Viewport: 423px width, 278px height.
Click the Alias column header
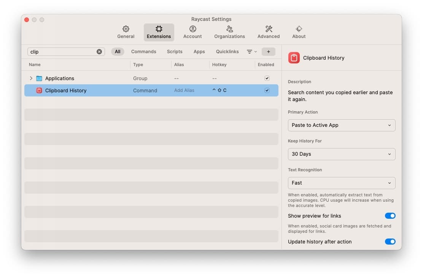click(179, 65)
